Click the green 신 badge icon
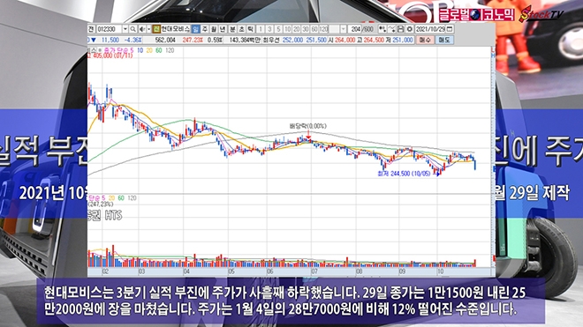The width and height of the screenshot is (583, 327). point(156,29)
